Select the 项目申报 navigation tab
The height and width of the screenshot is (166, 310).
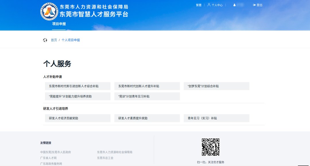coord(59,24)
